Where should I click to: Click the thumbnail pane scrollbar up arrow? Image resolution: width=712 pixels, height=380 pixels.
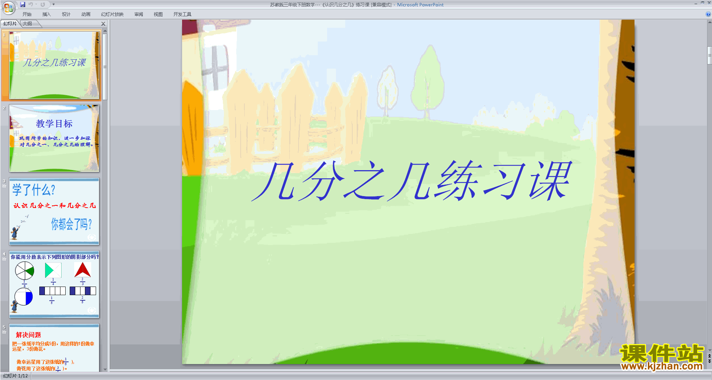[105, 31]
